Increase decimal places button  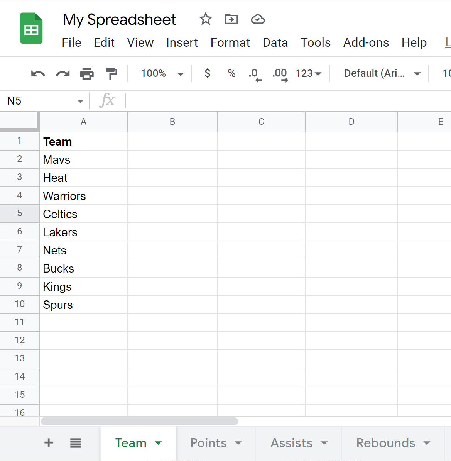[280, 74]
